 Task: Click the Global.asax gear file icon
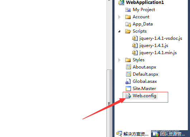point(128,81)
